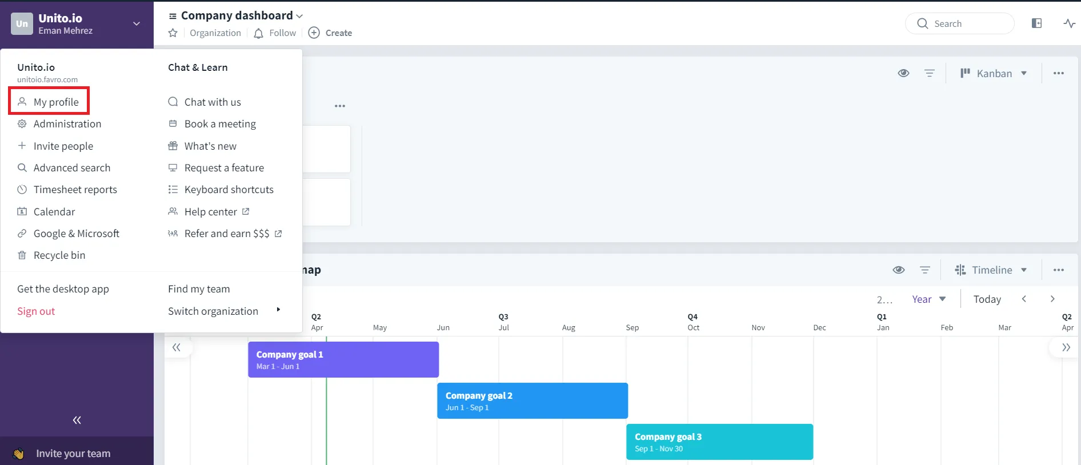Open filter for the Kanban widget
The width and height of the screenshot is (1081, 465).
pos(930,73)
